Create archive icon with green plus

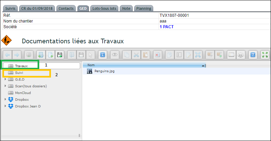219,55
